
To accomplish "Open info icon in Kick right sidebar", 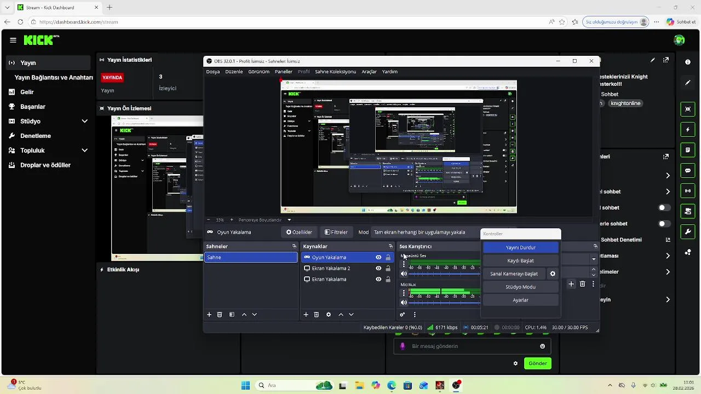I will click(x=688, y=62).
